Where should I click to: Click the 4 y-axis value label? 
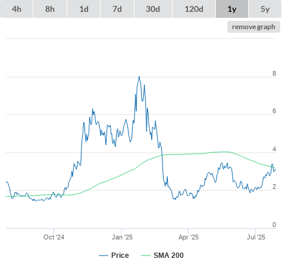click(x=274, y=149)
